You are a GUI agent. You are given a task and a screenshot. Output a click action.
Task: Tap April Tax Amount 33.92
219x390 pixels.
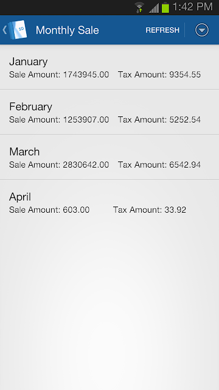[150, 210]
